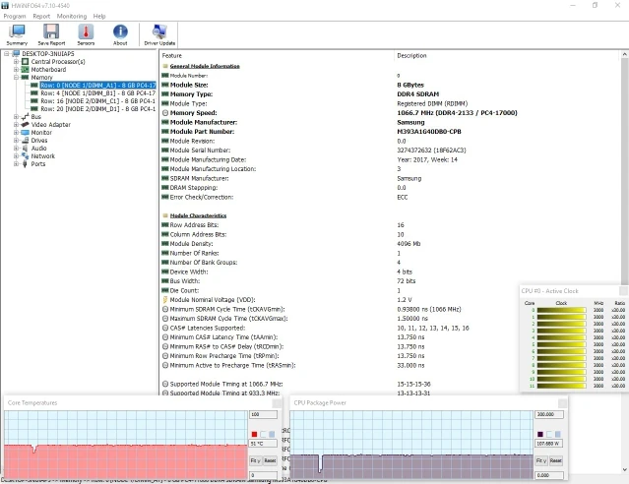The height and width of the screenshot is (484, 629).
Task: Click Fit y in Core Temperatures panel
Action: [256, 460]
